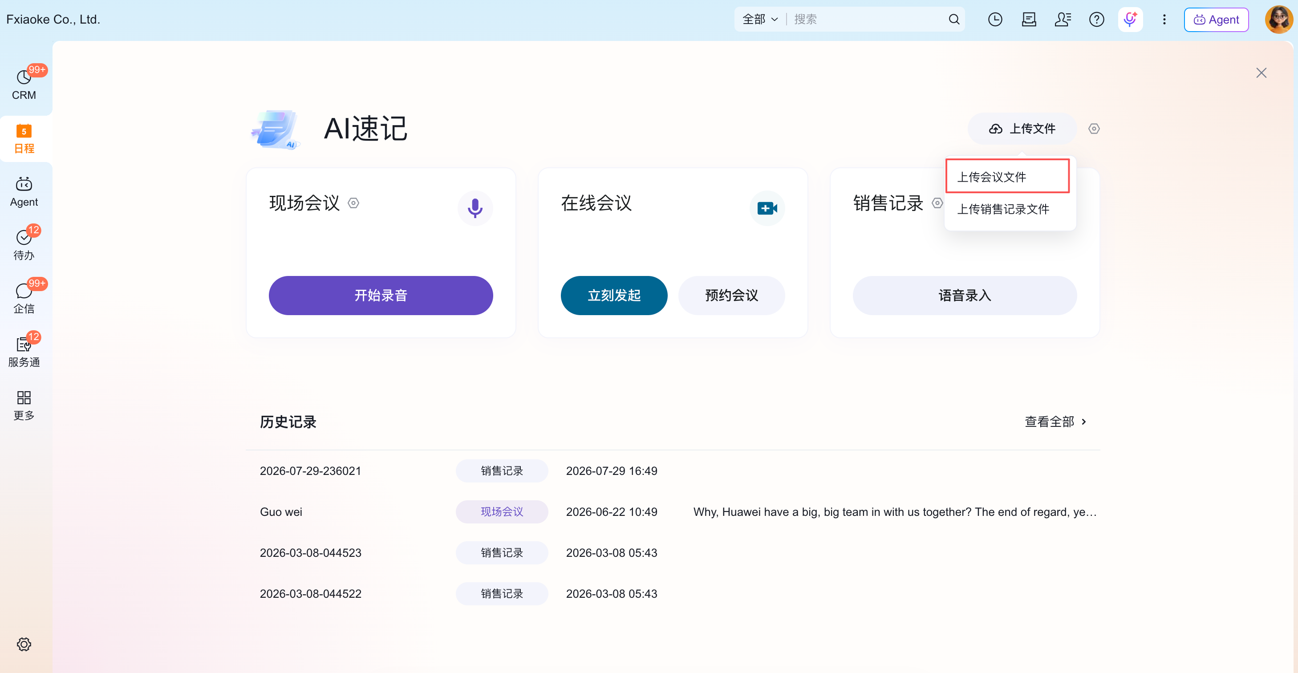Open the 日程 calendar module
Screen dimensions: 1298x673
24,138
